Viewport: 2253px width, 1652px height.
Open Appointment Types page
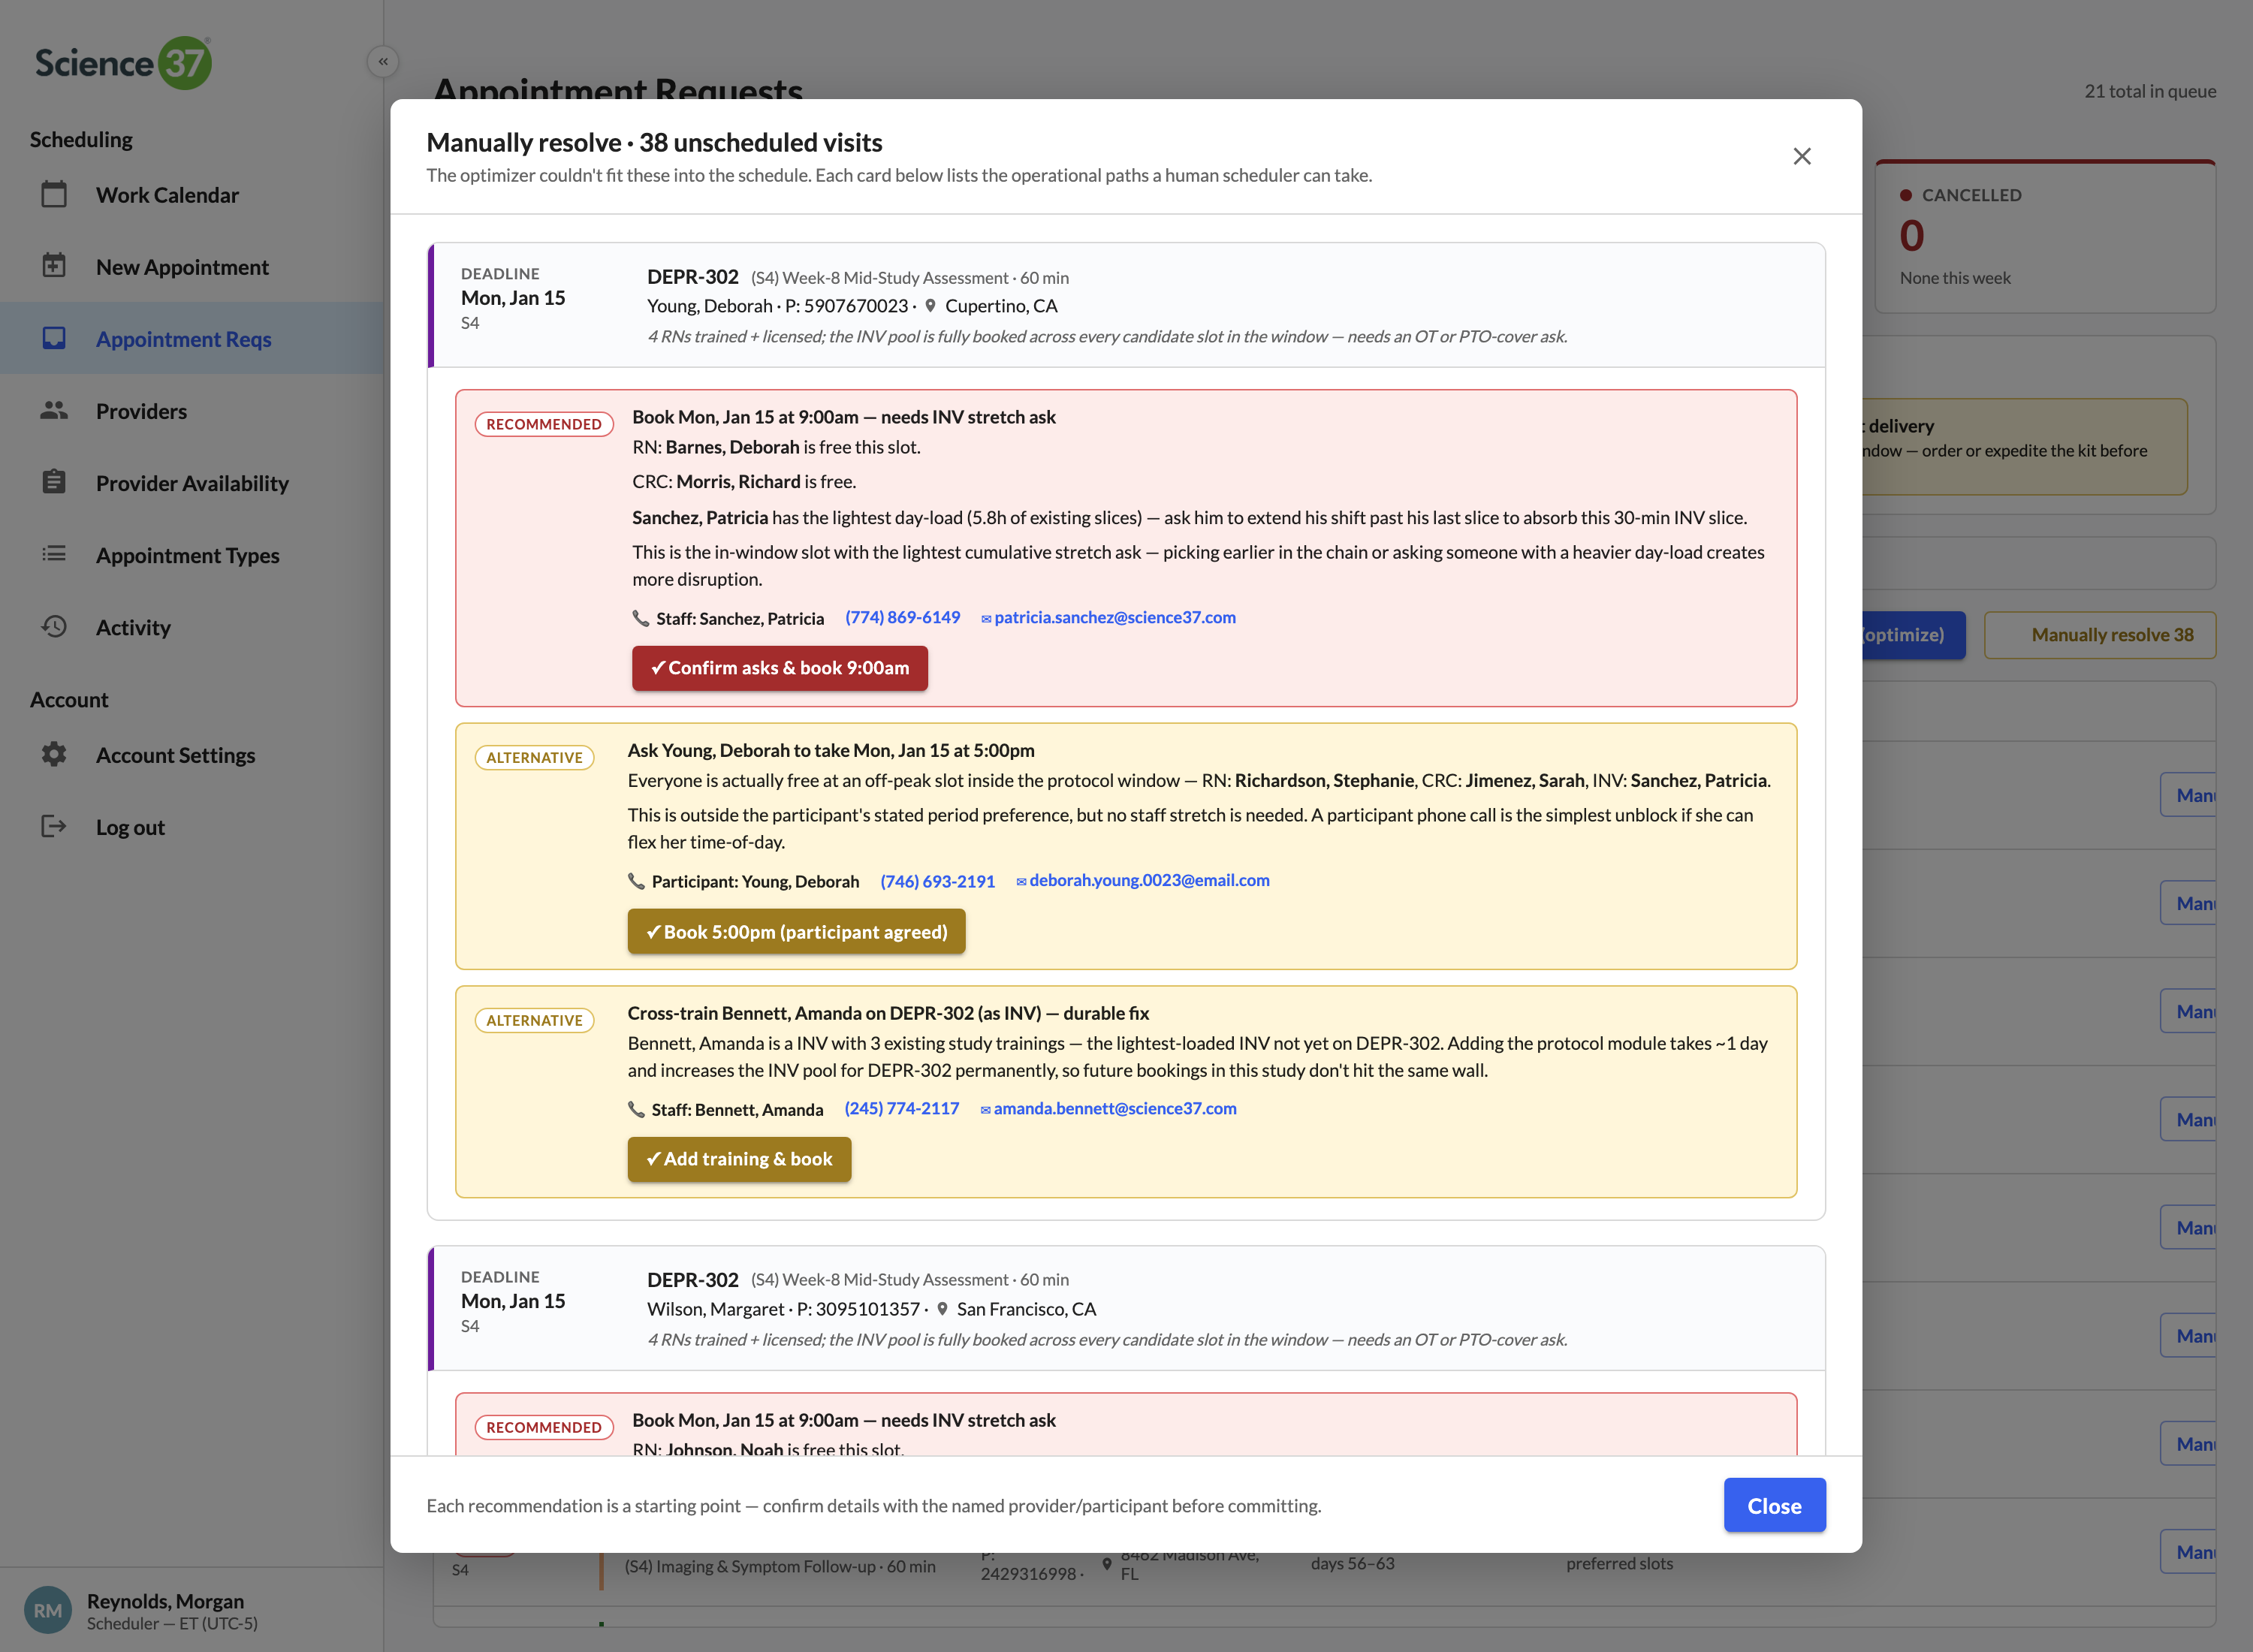pyautogui.click(x=192, y=554)
